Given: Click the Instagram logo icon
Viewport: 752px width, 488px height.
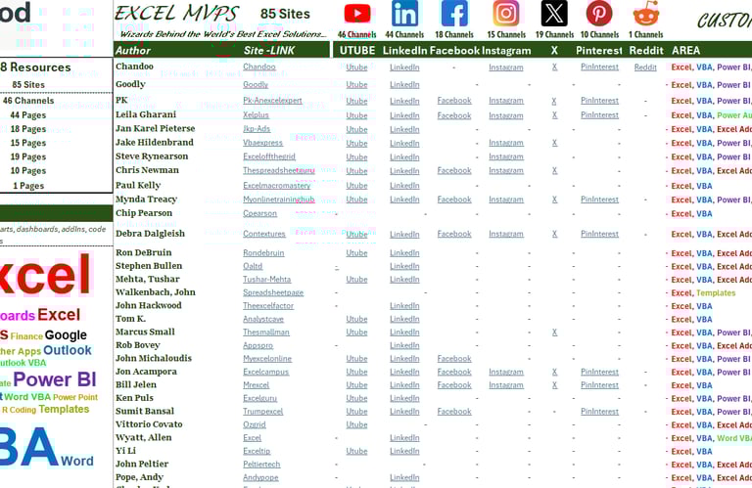Looking at the screenshot, I should [506, 14].
